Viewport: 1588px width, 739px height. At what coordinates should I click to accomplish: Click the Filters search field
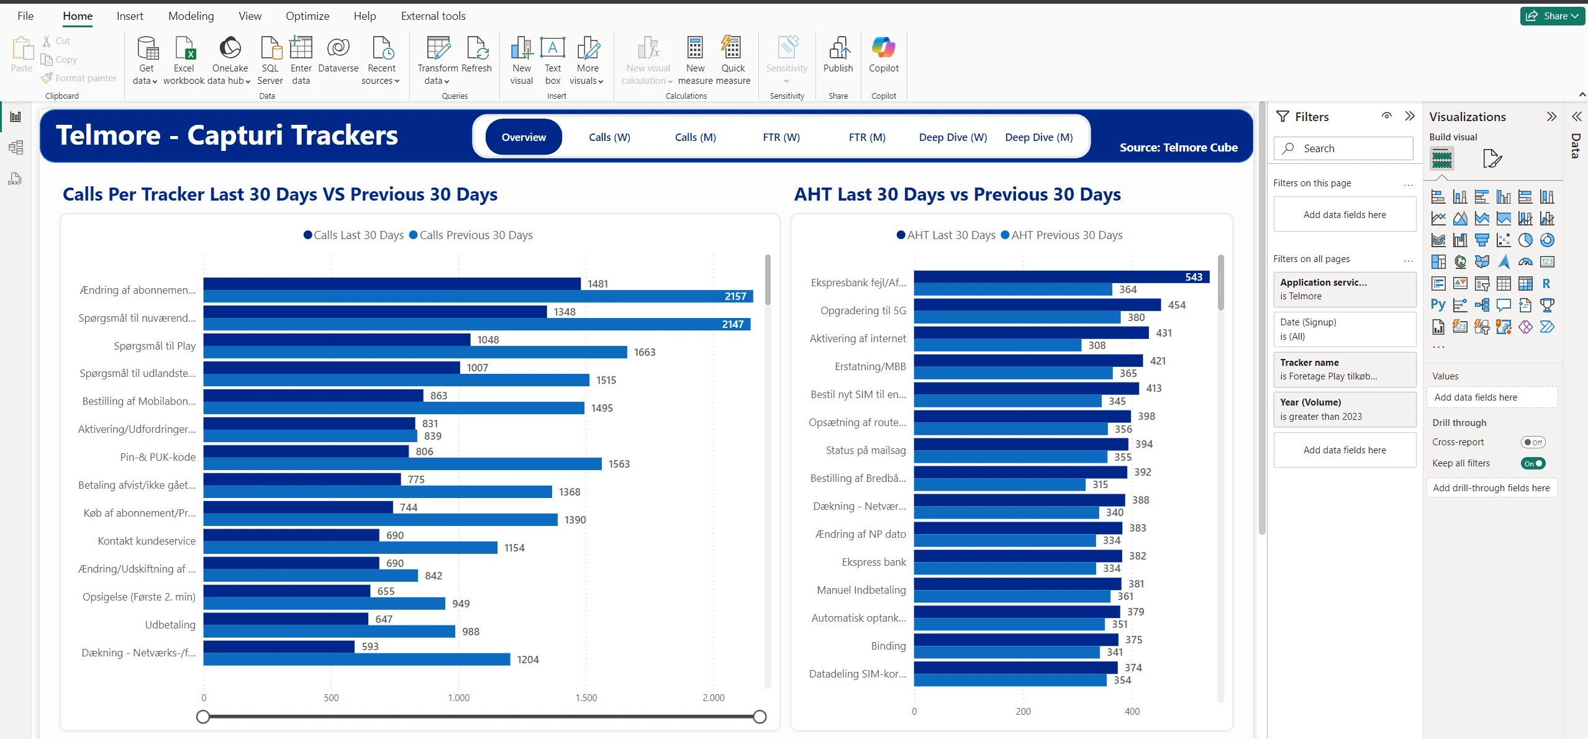tap(1344, 148)
